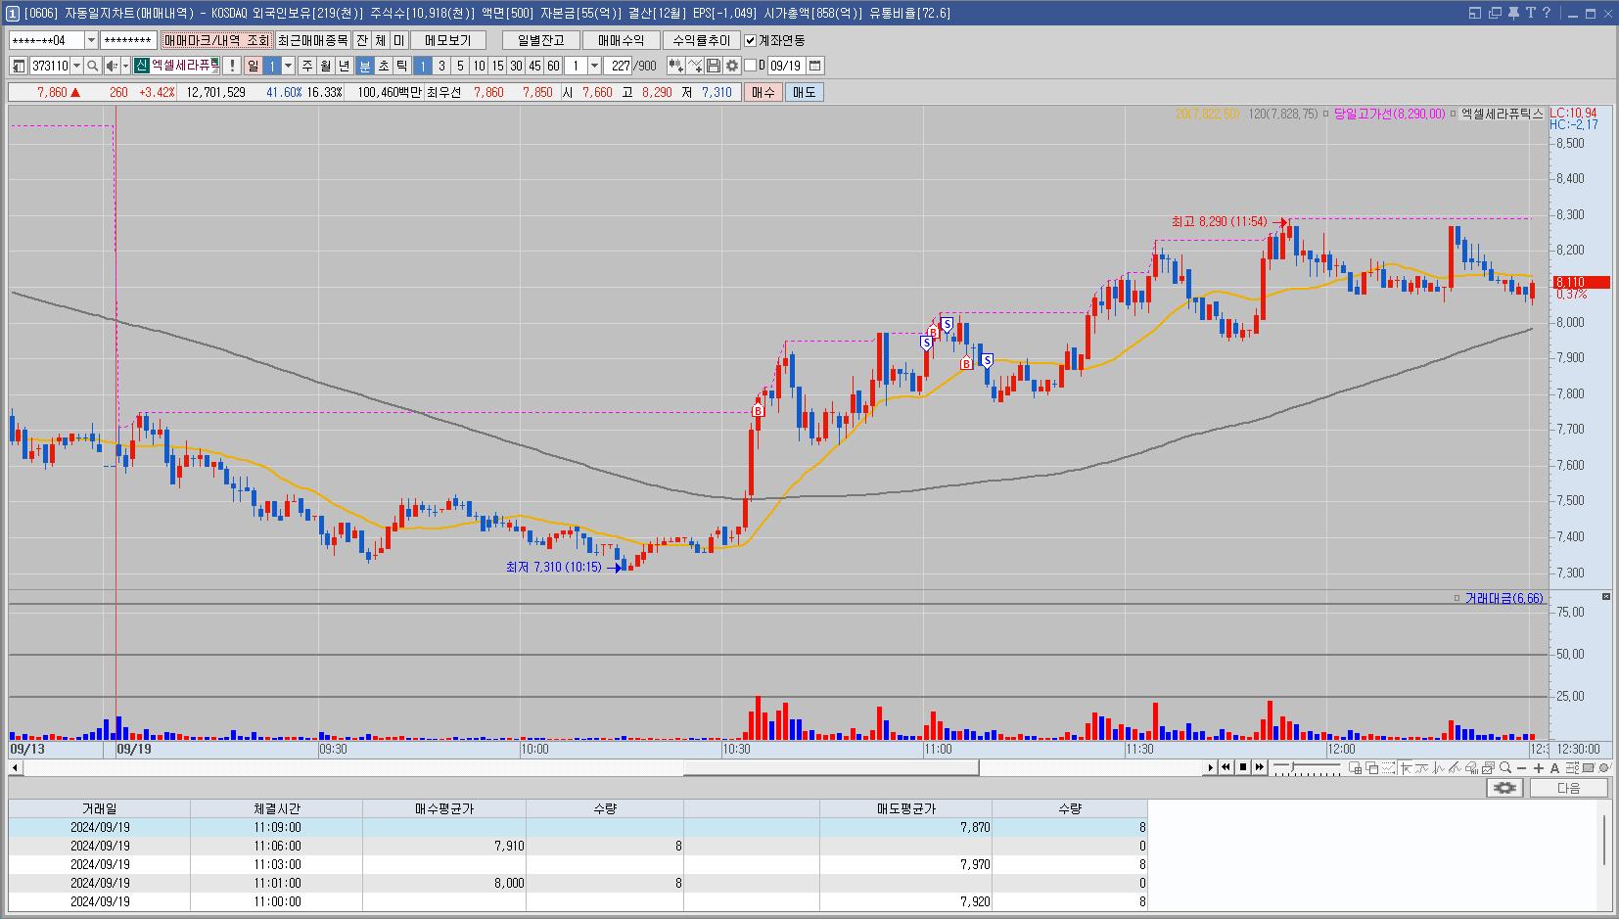Open the account number dropdown arrow

point(92,40)
